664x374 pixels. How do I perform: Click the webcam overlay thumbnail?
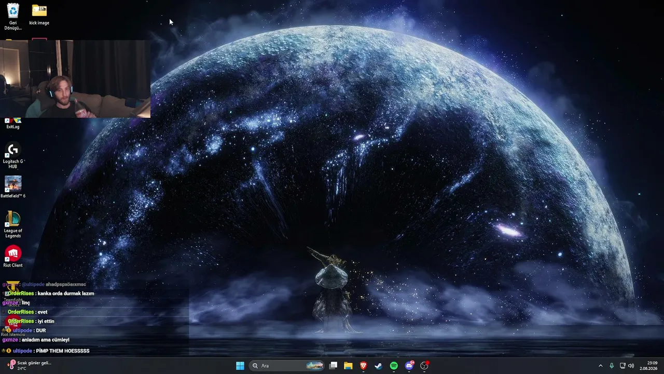tap(75, 78)
